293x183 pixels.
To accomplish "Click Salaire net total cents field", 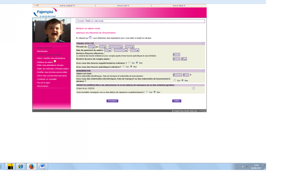I will pyautogui.click(x=186, y=75).
